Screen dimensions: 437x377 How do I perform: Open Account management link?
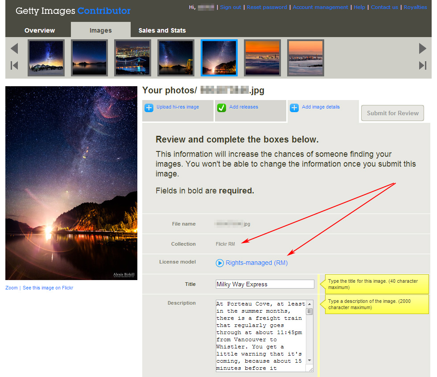click(320, 7)
